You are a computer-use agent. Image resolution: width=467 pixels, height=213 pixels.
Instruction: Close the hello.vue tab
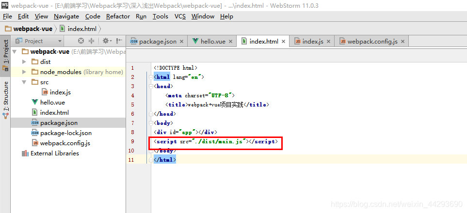coord(230,42)
